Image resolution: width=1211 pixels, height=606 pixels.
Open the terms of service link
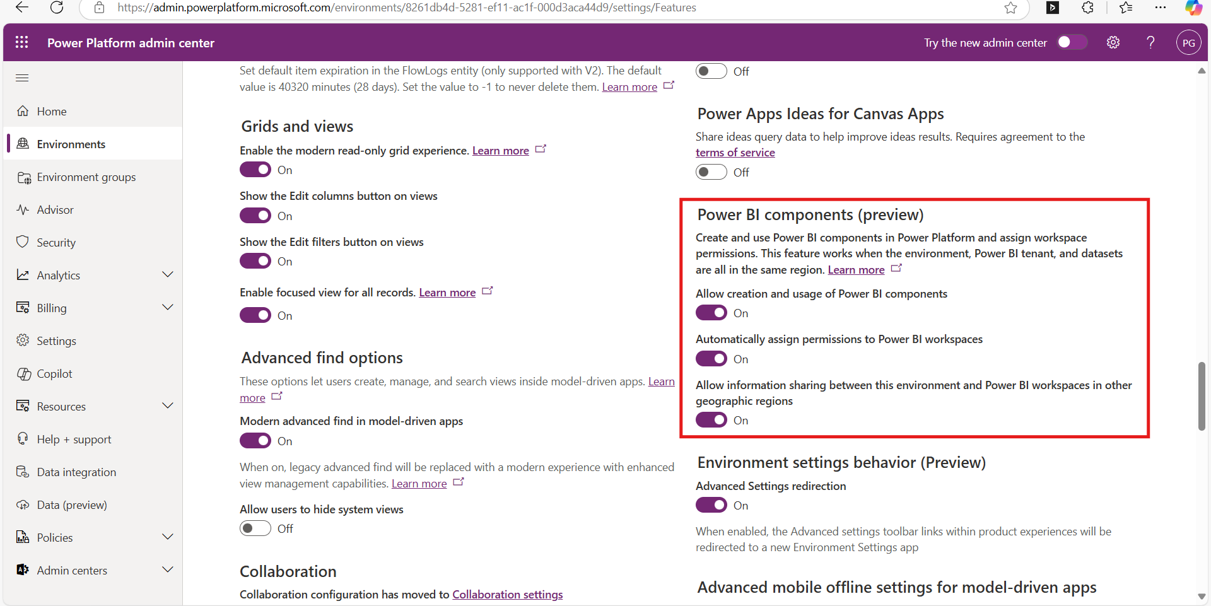pyautogui.click(x=735, y=153)
